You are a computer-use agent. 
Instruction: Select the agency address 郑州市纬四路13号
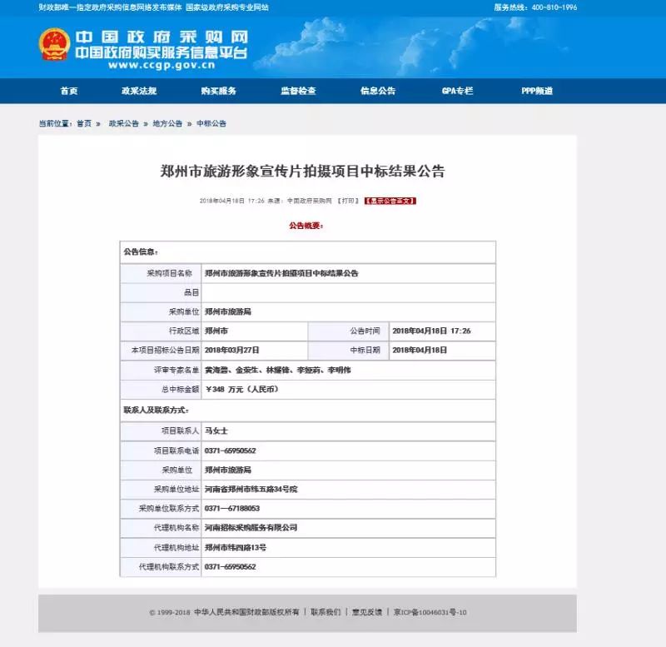pyautogui.click(x=236, y=548)
